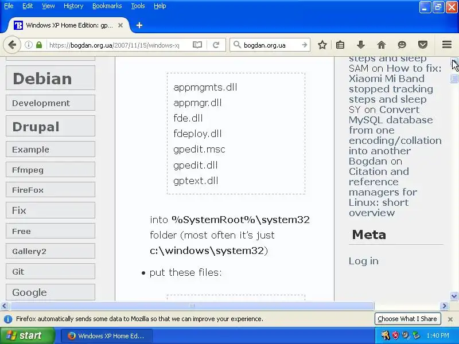This screenshot has width=459, height=344.
Task: Open the Gallery2 tag link
Action: pyautogui.click(x=50, y=251)
